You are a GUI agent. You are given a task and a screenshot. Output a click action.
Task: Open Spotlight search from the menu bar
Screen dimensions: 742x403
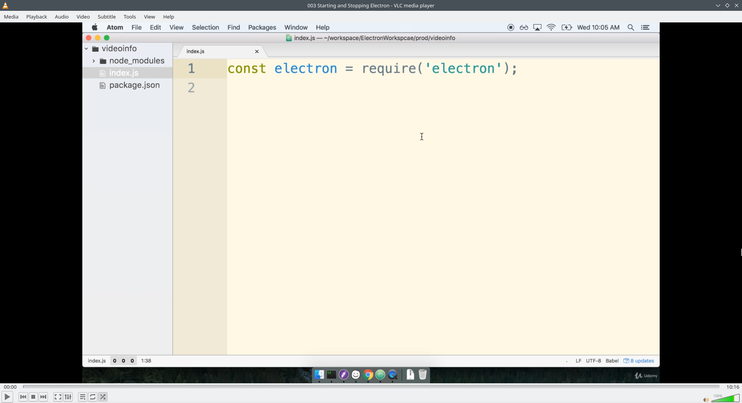[x=631, y=27]
